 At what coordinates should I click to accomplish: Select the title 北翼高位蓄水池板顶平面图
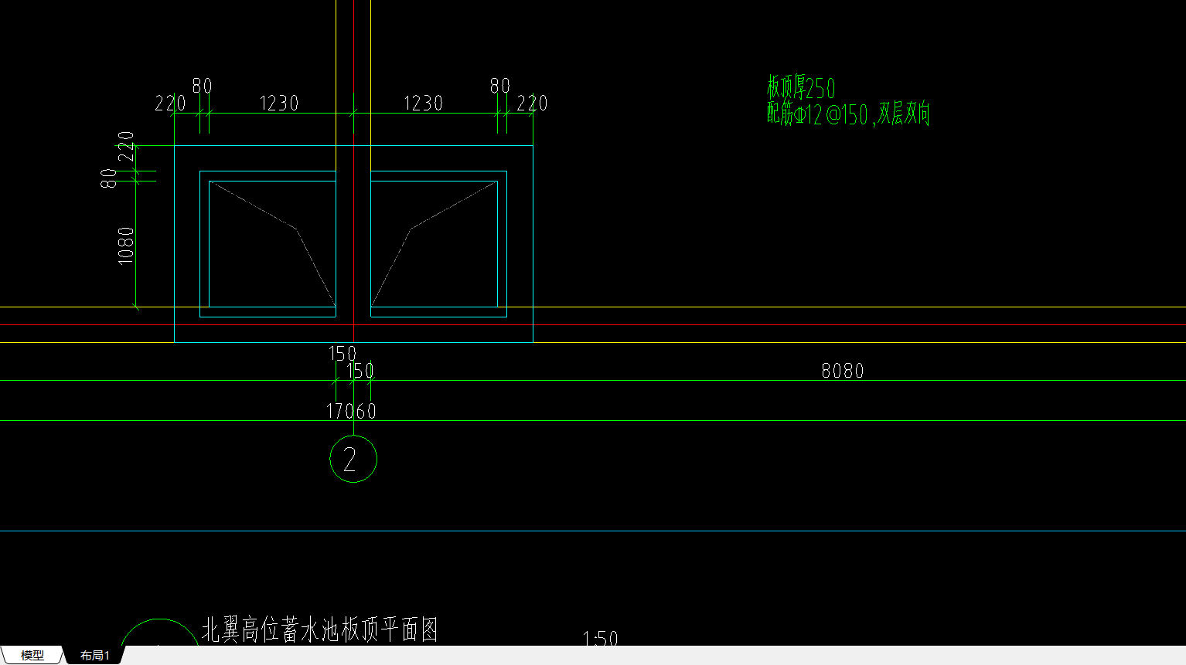[x=320, y=629]
